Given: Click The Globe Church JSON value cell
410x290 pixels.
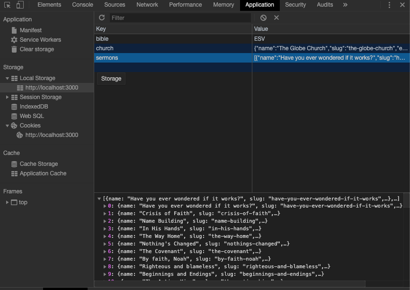Looking at the screenshot, I should [x=331, y=48].
